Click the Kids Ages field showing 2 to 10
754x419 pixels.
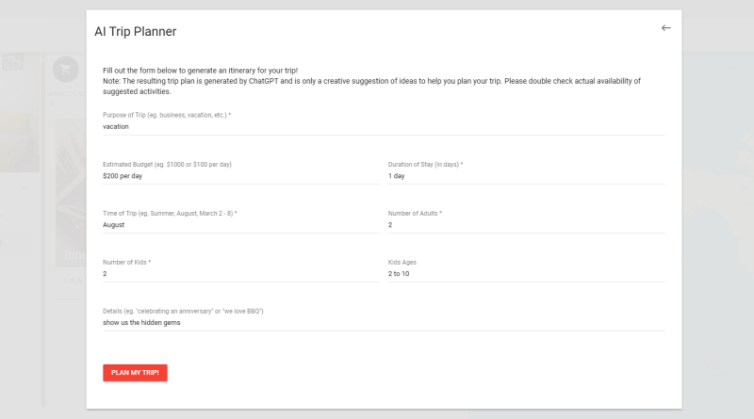coord(526,274)
